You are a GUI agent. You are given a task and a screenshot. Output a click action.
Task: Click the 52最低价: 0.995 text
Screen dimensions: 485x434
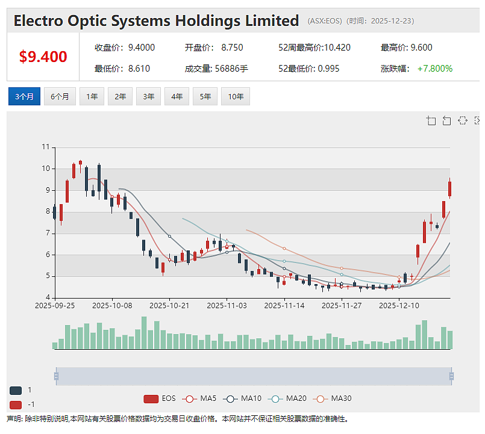(x=308, y=68)
